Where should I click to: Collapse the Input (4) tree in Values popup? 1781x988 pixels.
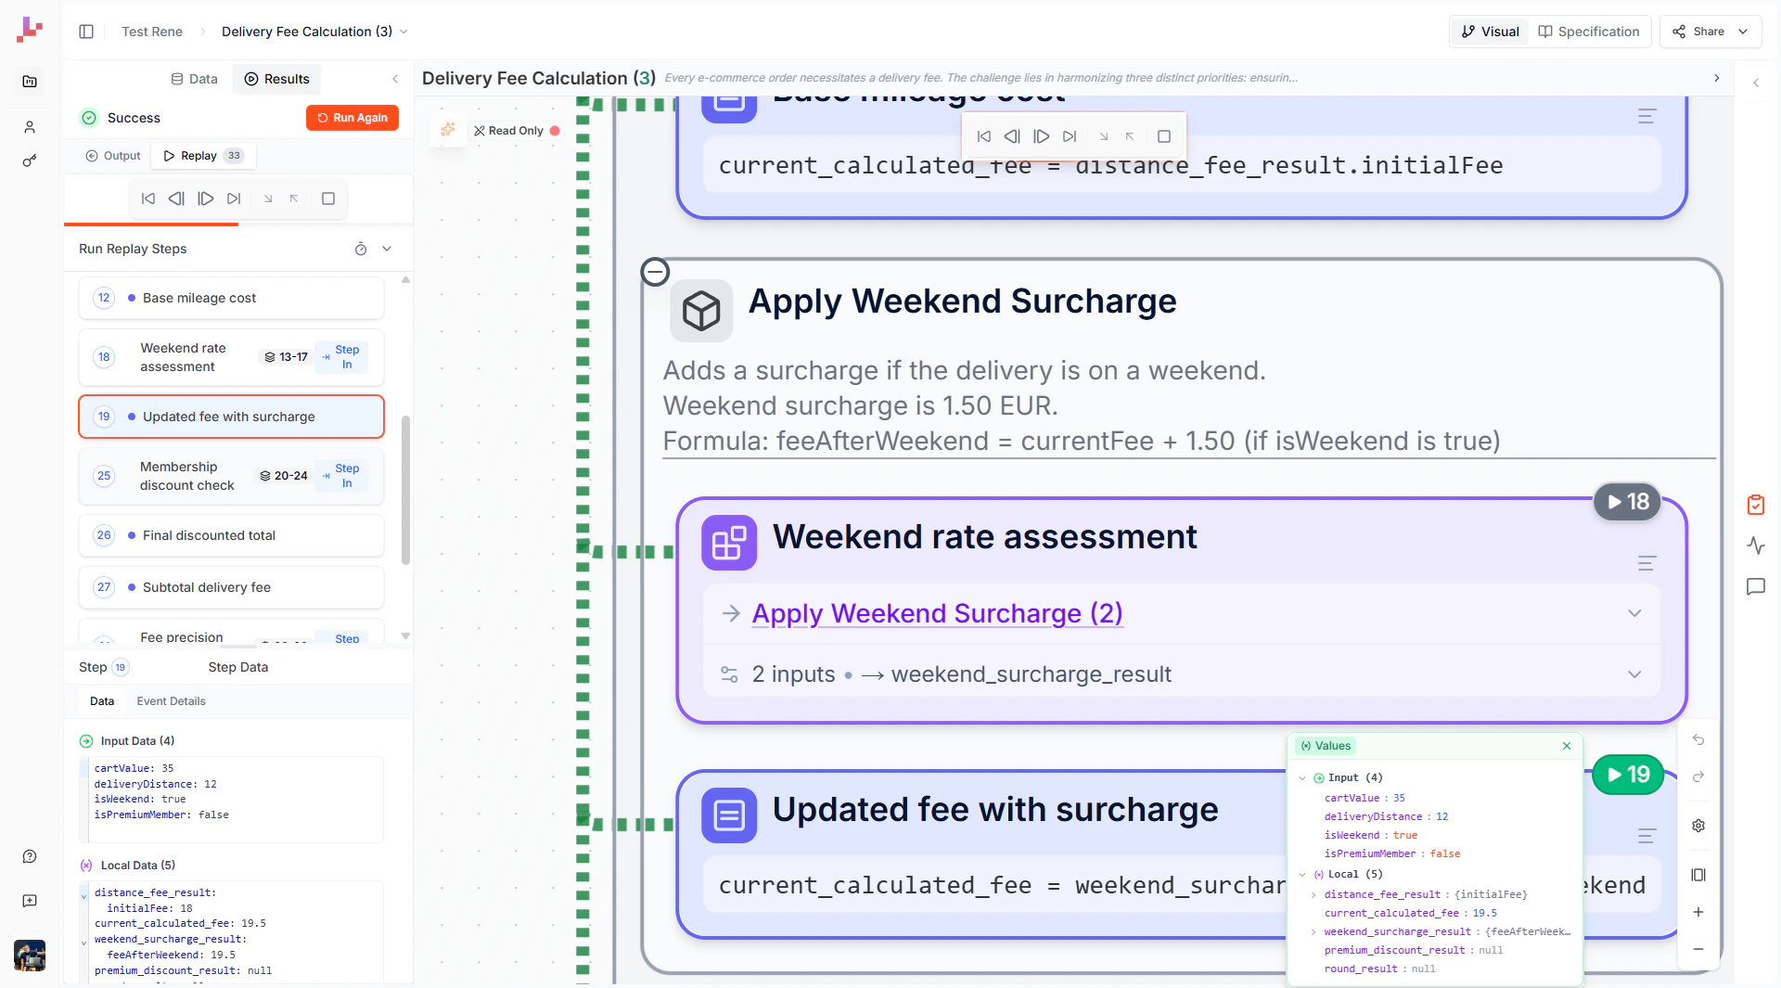point(1302,778)
